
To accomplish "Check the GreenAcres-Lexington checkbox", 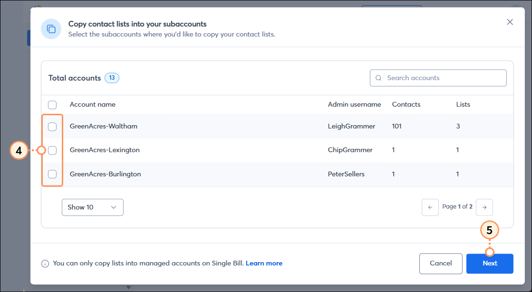I will [52, 150].
